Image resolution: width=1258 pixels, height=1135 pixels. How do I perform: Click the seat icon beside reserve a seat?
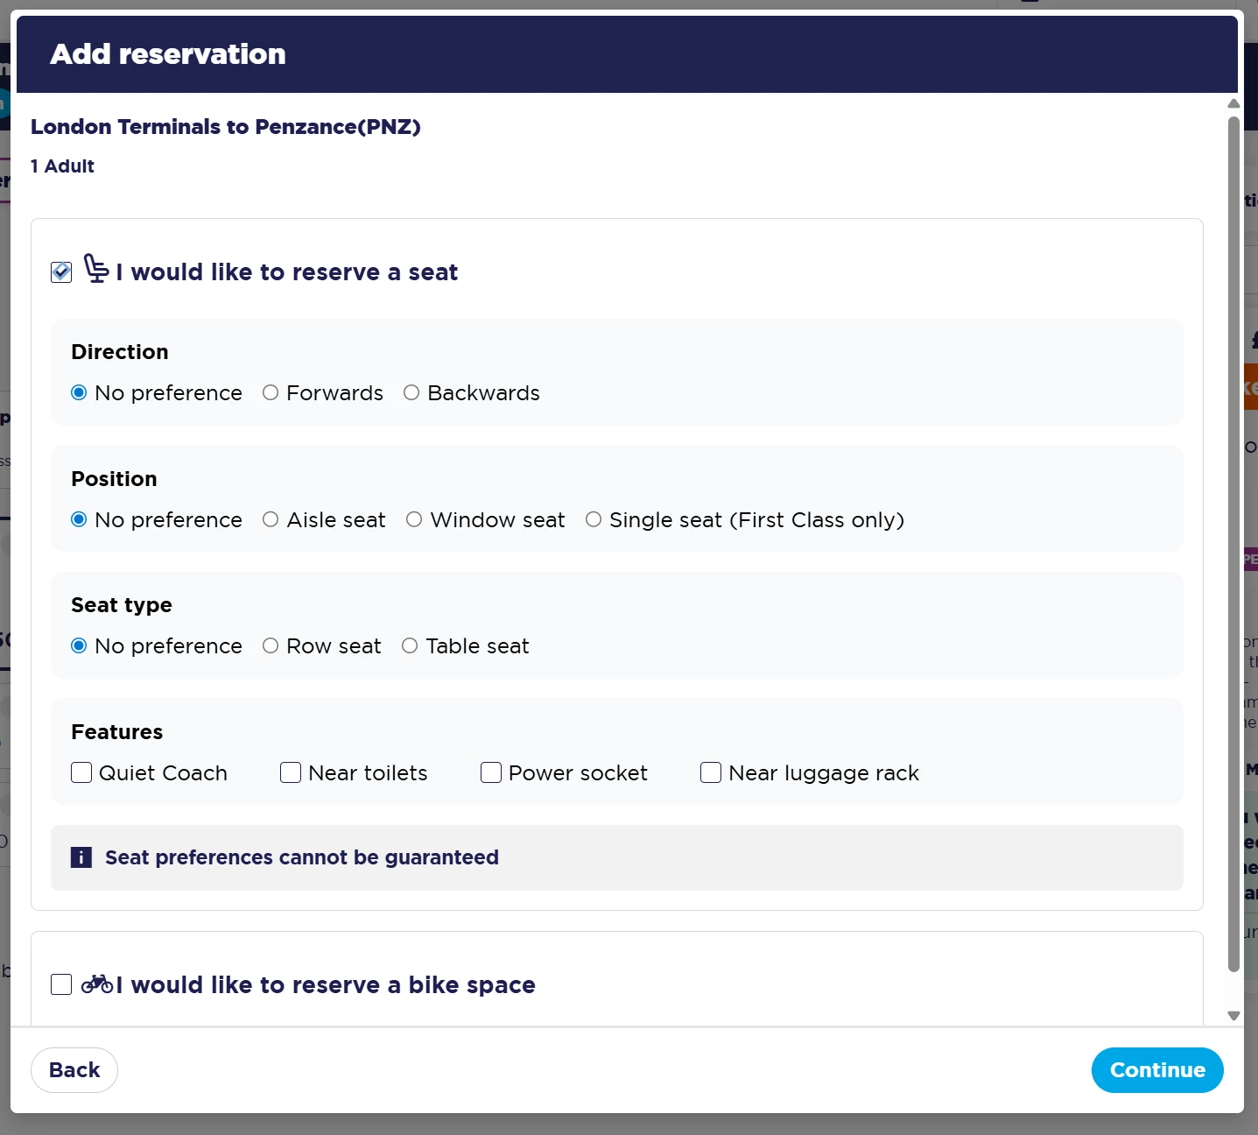click(96, 269)
